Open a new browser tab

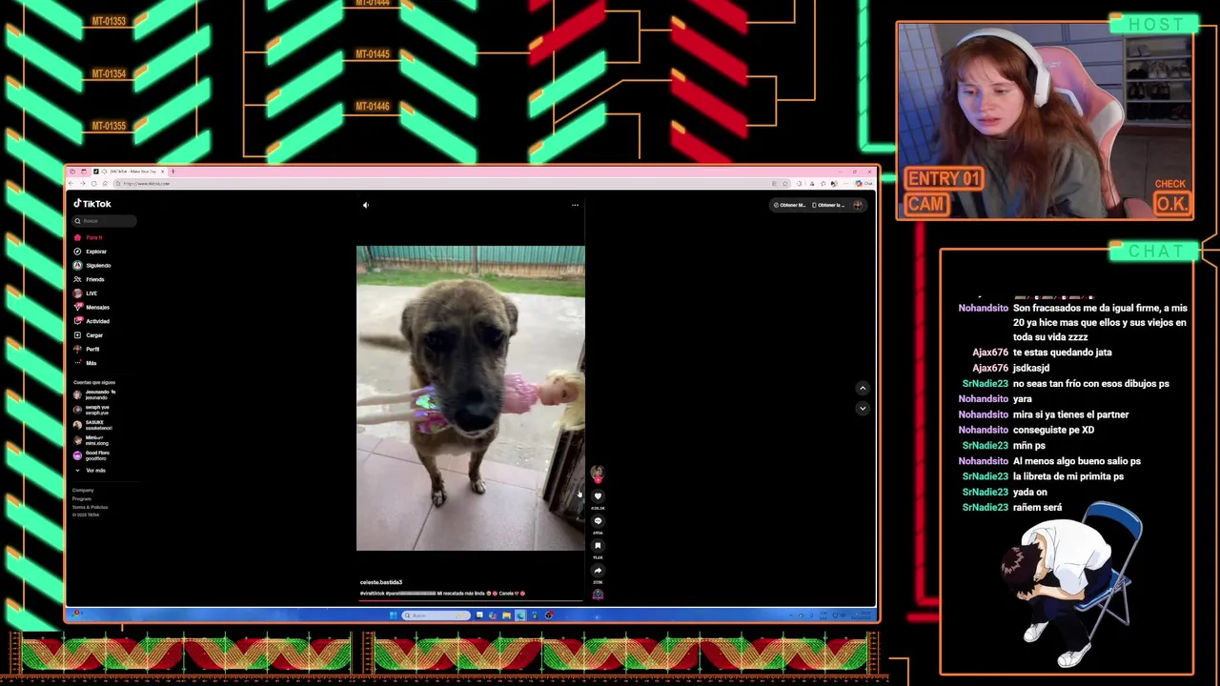[x=173, y=171]
